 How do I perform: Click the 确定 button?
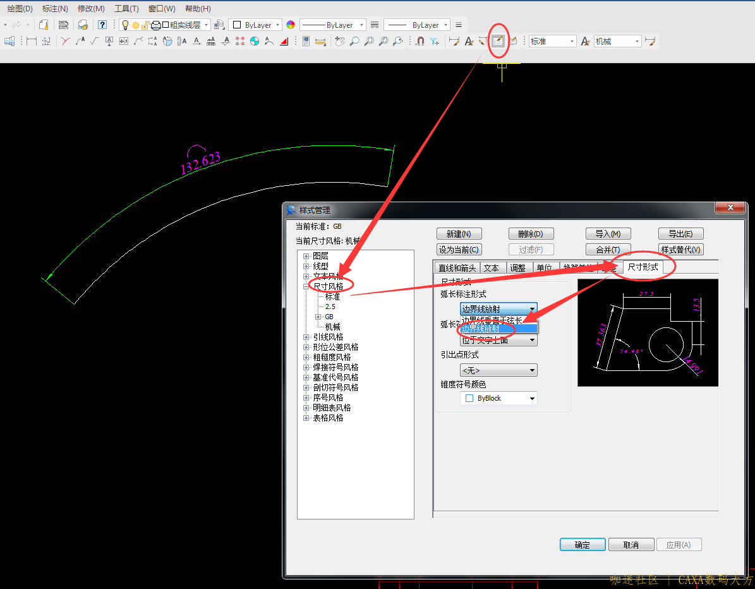click(583, 545)
